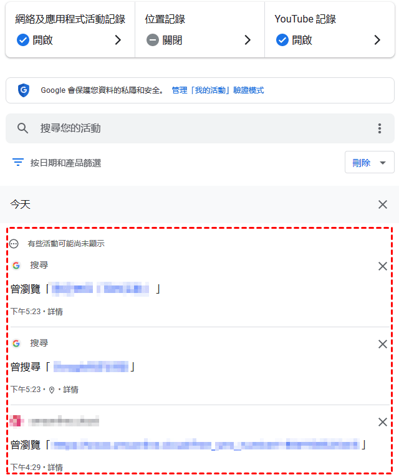Click into the 搜尋您的活動 search field
Image resolution: width=399 pixels, height=475 pixels.
pos(200,128)
